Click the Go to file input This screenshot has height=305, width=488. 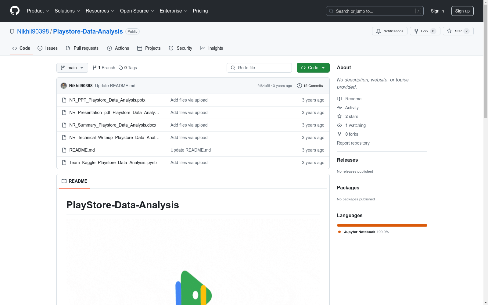click(x=259, y=68)
